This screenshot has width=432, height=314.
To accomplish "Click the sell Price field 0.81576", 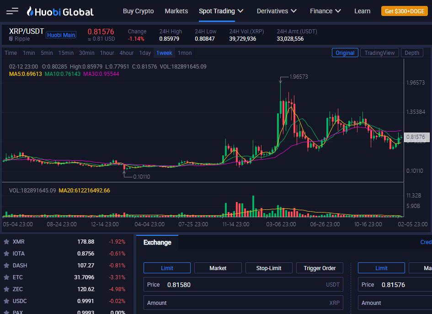I will click(395, 285).
